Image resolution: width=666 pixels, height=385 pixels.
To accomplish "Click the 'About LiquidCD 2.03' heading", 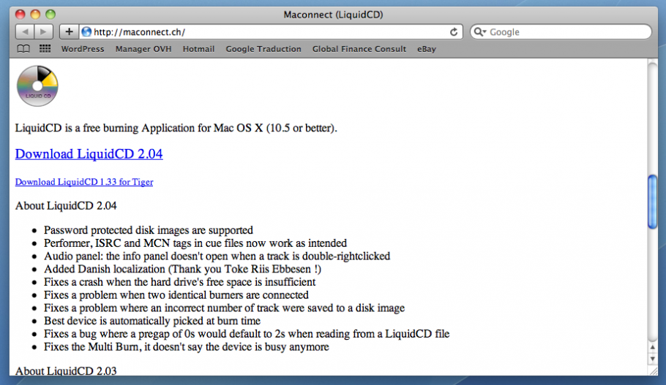I will [x=66, y=371].
